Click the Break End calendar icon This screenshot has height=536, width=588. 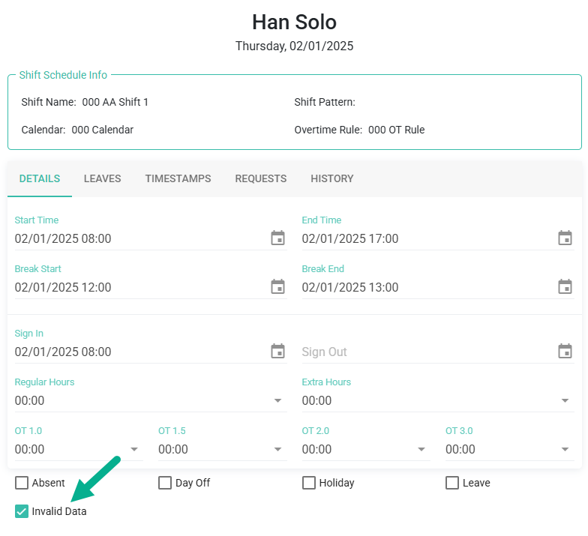pyautogui.click(x=565, y=287)
